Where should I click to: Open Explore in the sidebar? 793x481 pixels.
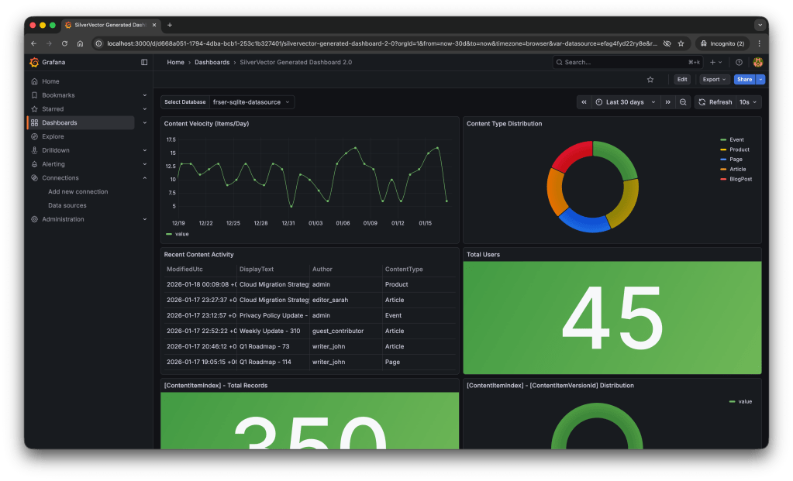click(x=53, y=136)
